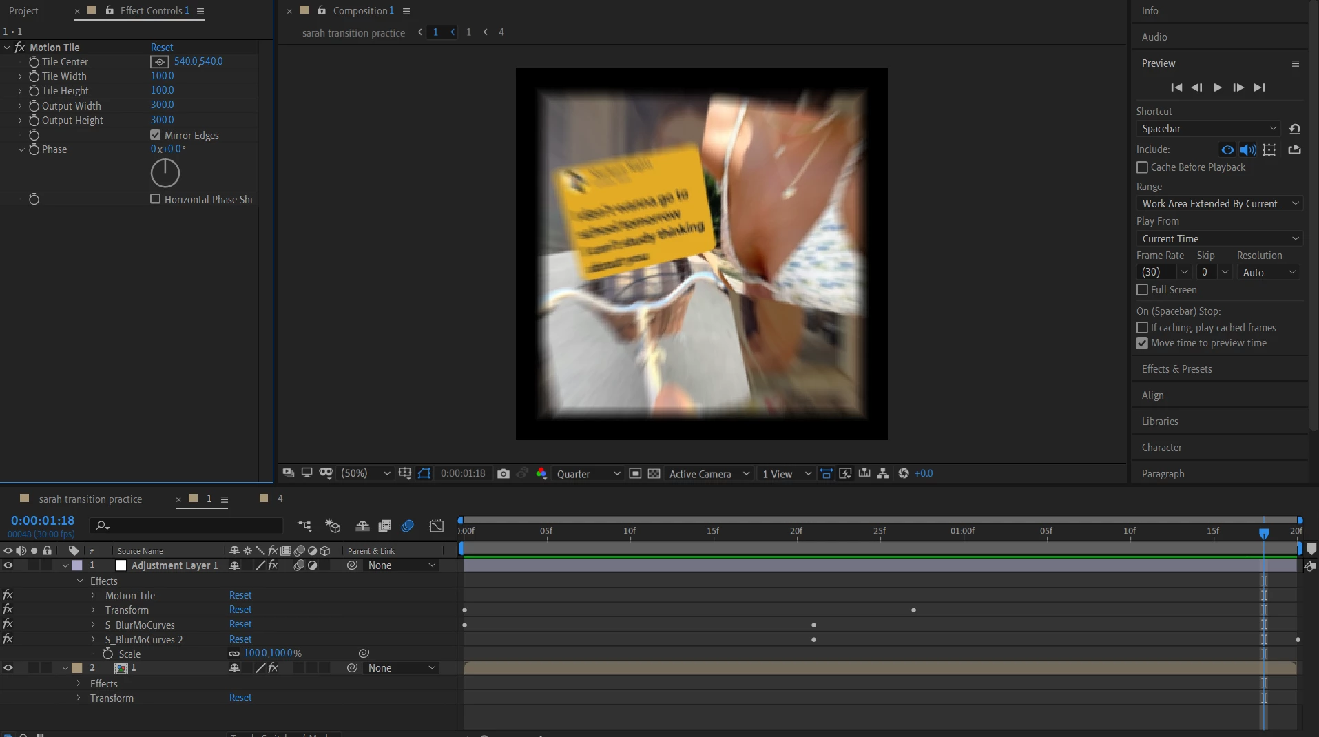This screenshot has height=737, width=1319.
Task: Reset the preview shortcut settings
Action: 1295,129
